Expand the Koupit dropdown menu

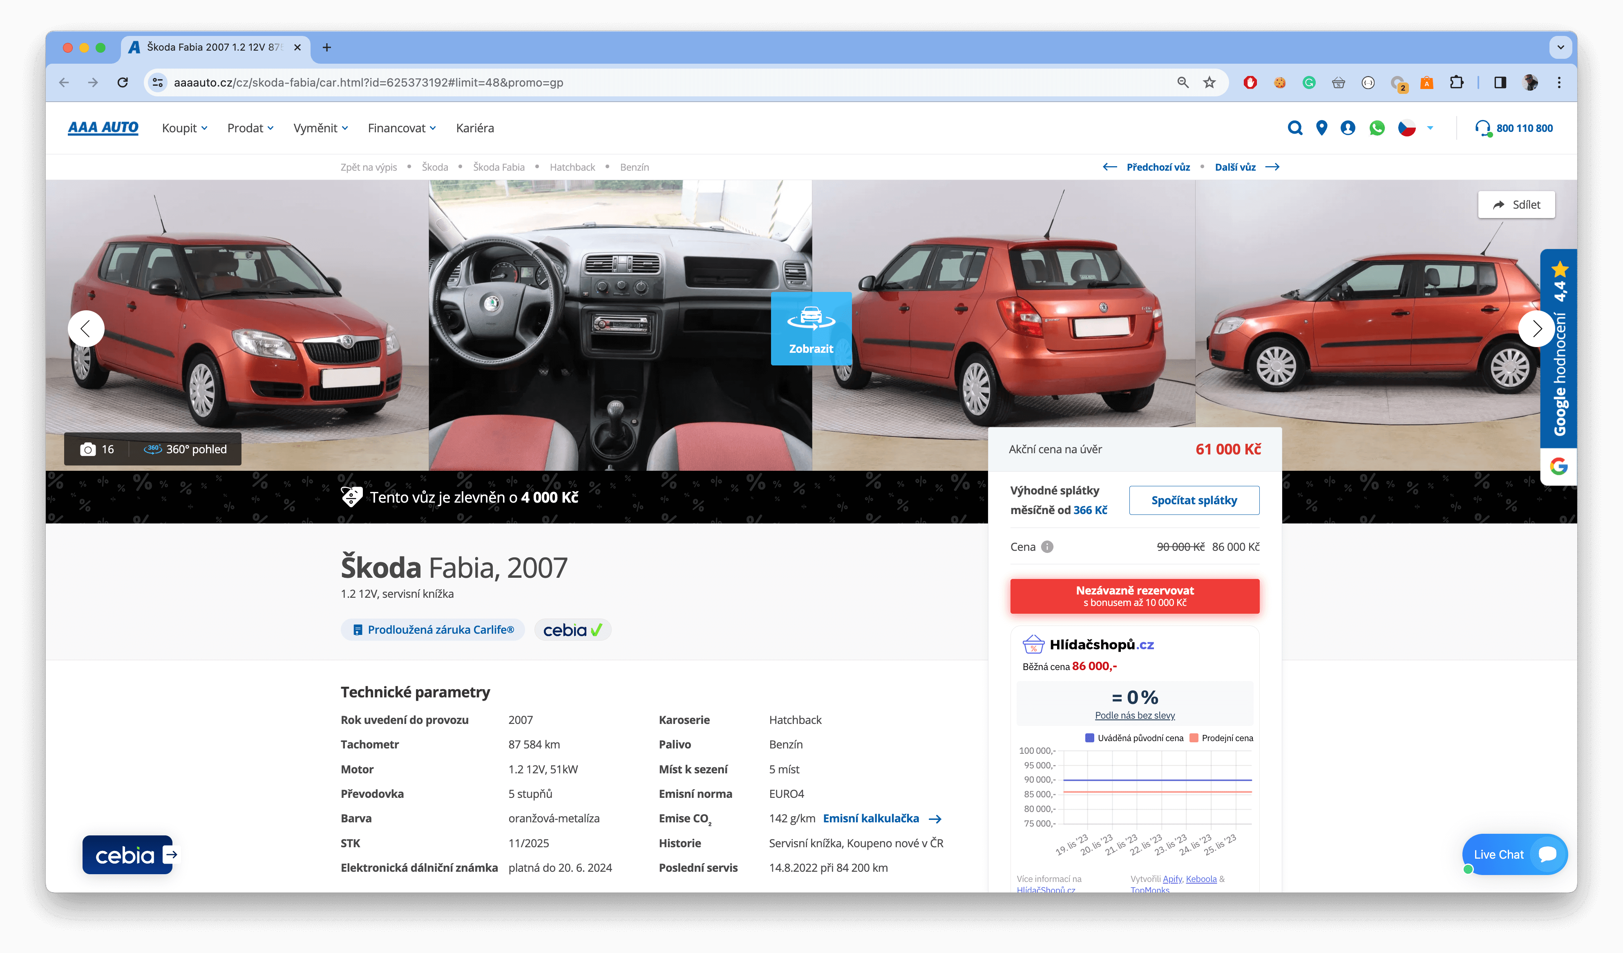pos(184,128)
